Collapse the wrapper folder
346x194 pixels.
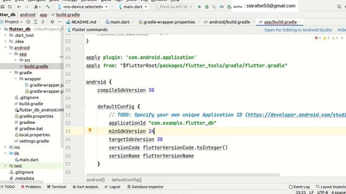(x=16, y=79)
